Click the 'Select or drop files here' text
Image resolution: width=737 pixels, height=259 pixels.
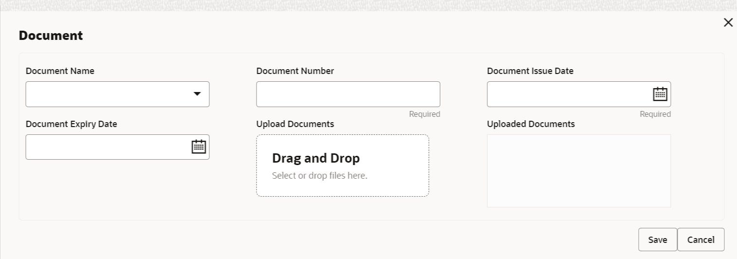[x=319, y=175]
